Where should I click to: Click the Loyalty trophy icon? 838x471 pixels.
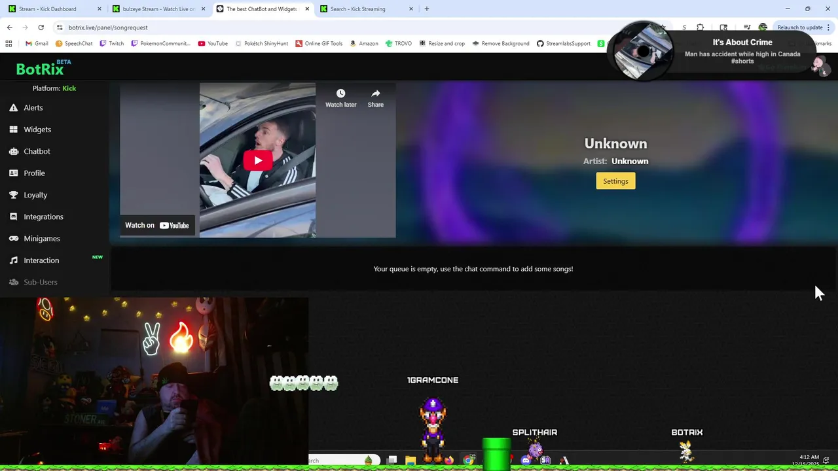point(13,195)
